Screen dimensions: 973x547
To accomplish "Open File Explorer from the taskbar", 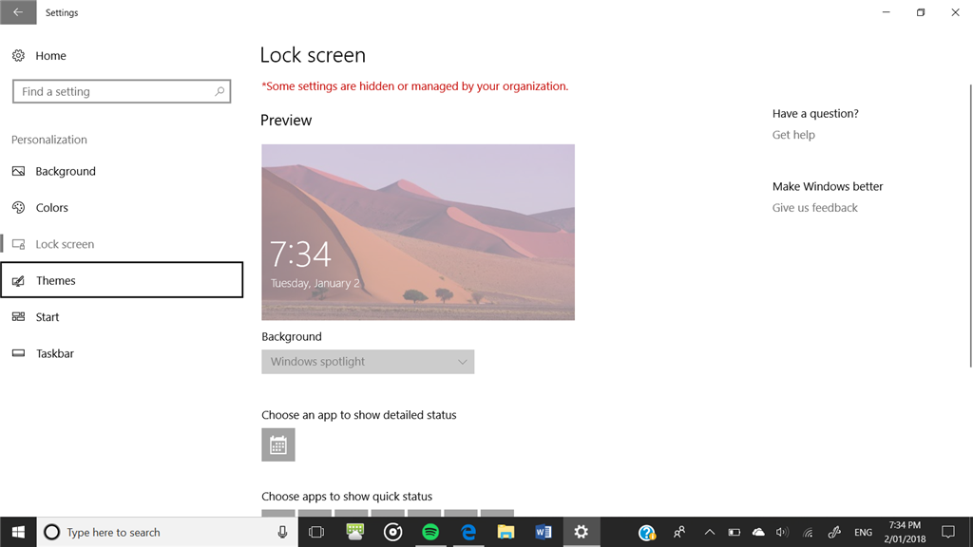I will (506, 532).
